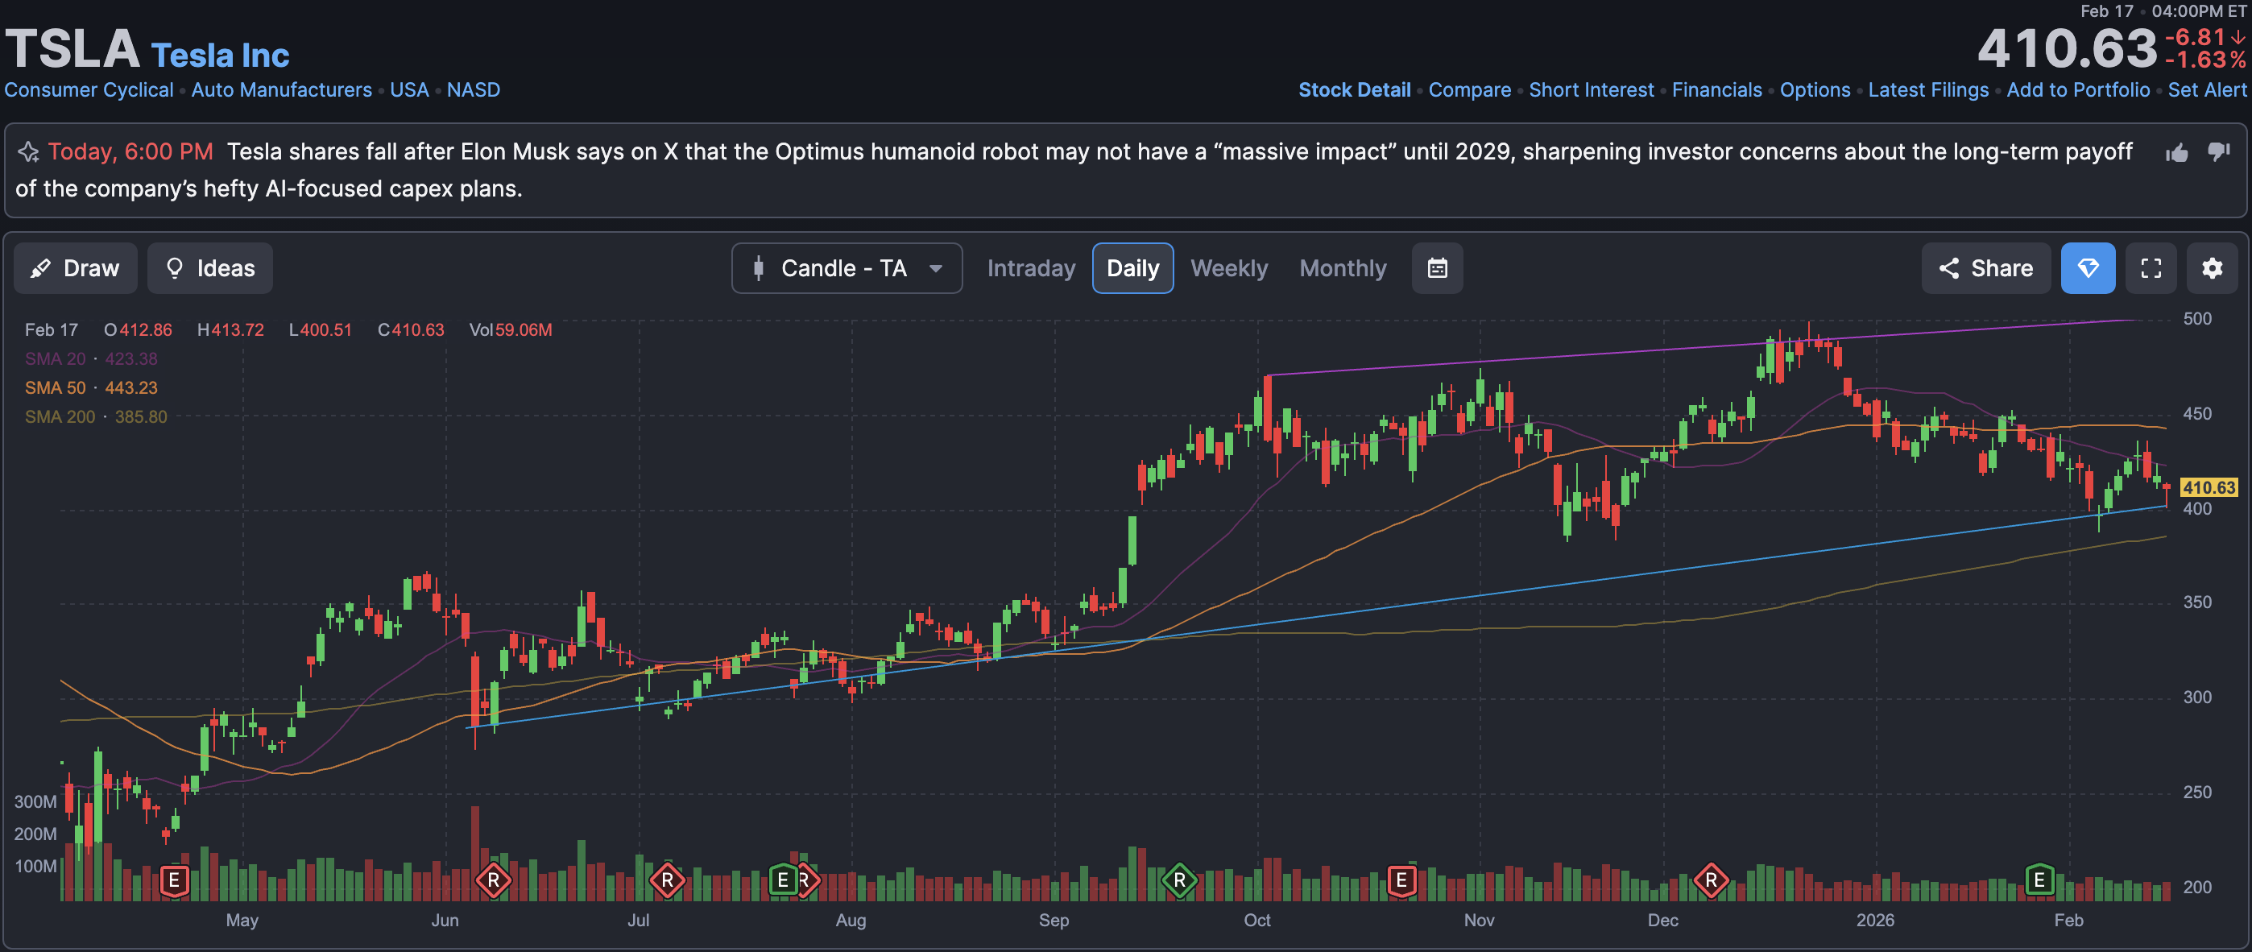The height and width of the screenshot is (952, 2252).
Task: Open chart settings gear
Action: 2212,268
